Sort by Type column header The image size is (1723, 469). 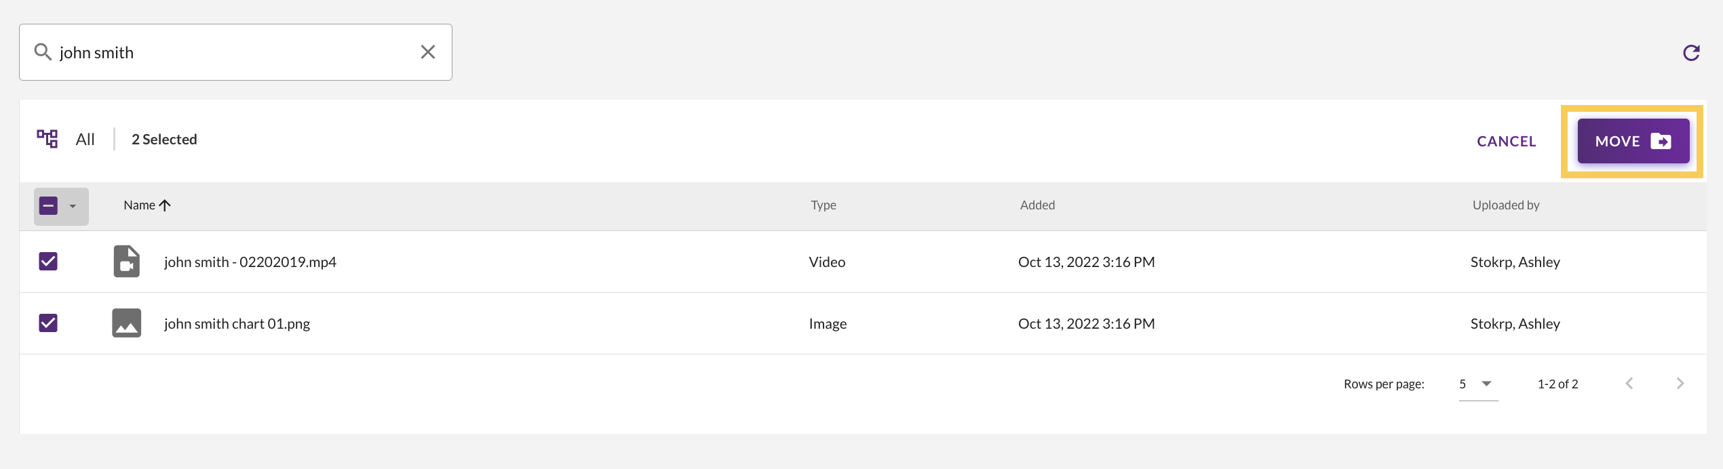[x=824, y=205]
